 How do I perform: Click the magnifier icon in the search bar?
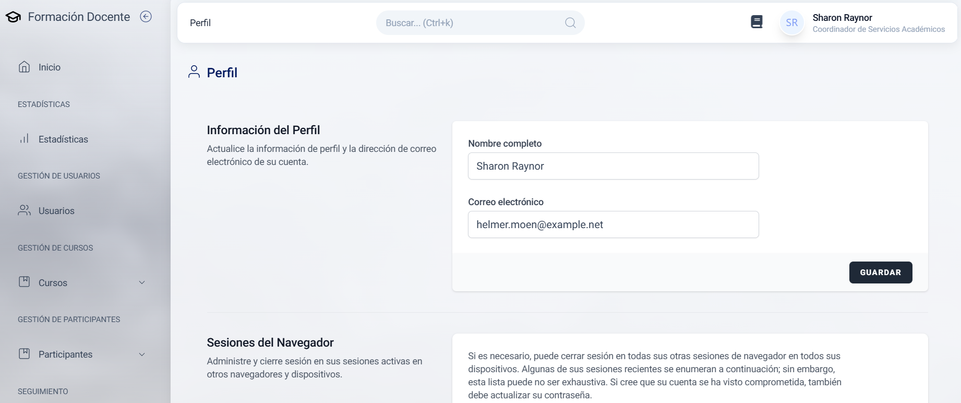(x=570, y=23)
